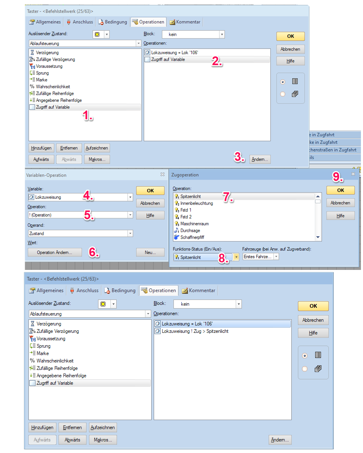This screenshot has height=453, width=363.
Task: Click the 'Neu...' button in Variablen-Operation
Action: [150, 252]
